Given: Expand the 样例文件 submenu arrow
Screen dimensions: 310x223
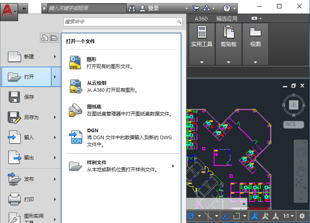Looking at the screenshot, I should pos(173,166).
